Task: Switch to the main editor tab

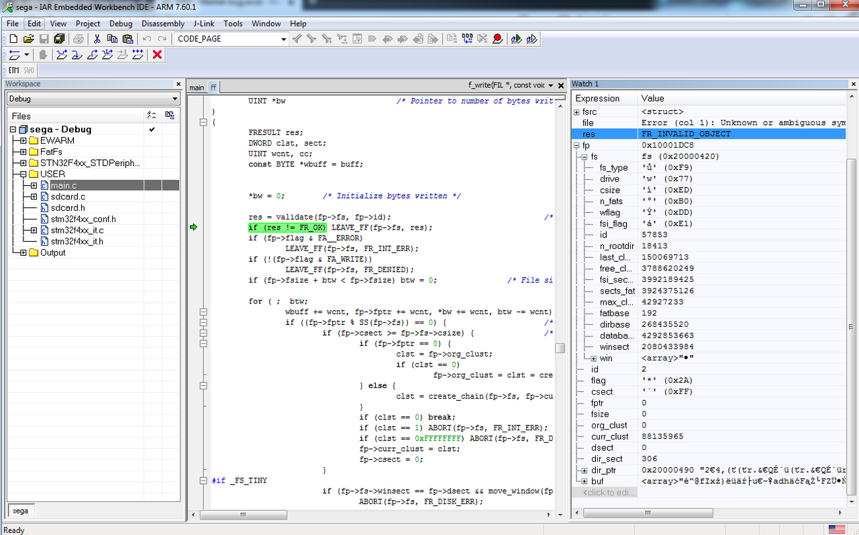Action: pos(196,87)
